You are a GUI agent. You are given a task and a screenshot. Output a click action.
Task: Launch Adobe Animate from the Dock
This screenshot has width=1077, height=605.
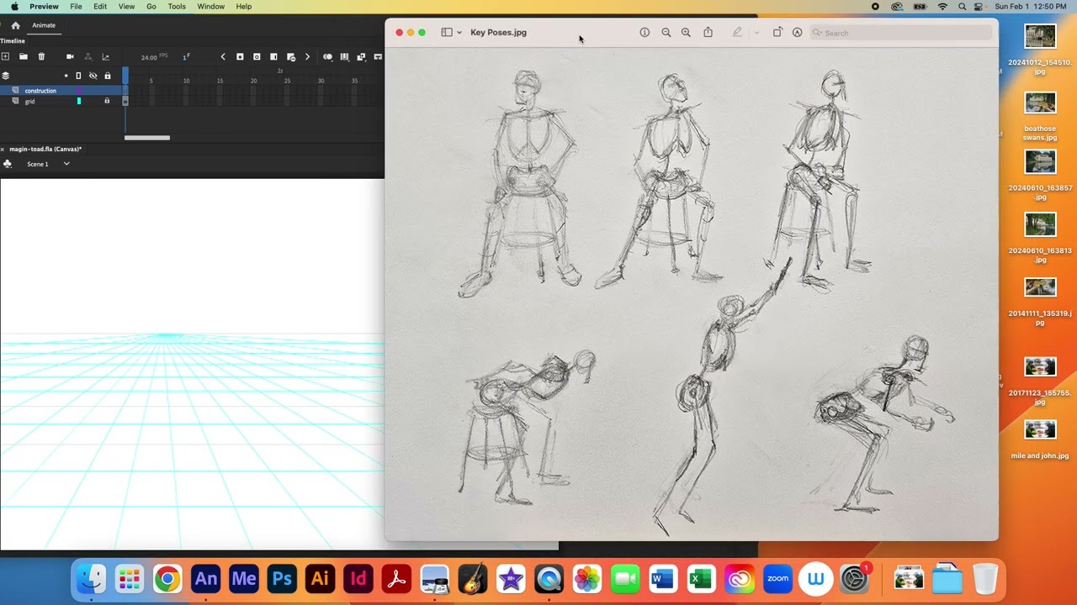[x=205, y=579]
